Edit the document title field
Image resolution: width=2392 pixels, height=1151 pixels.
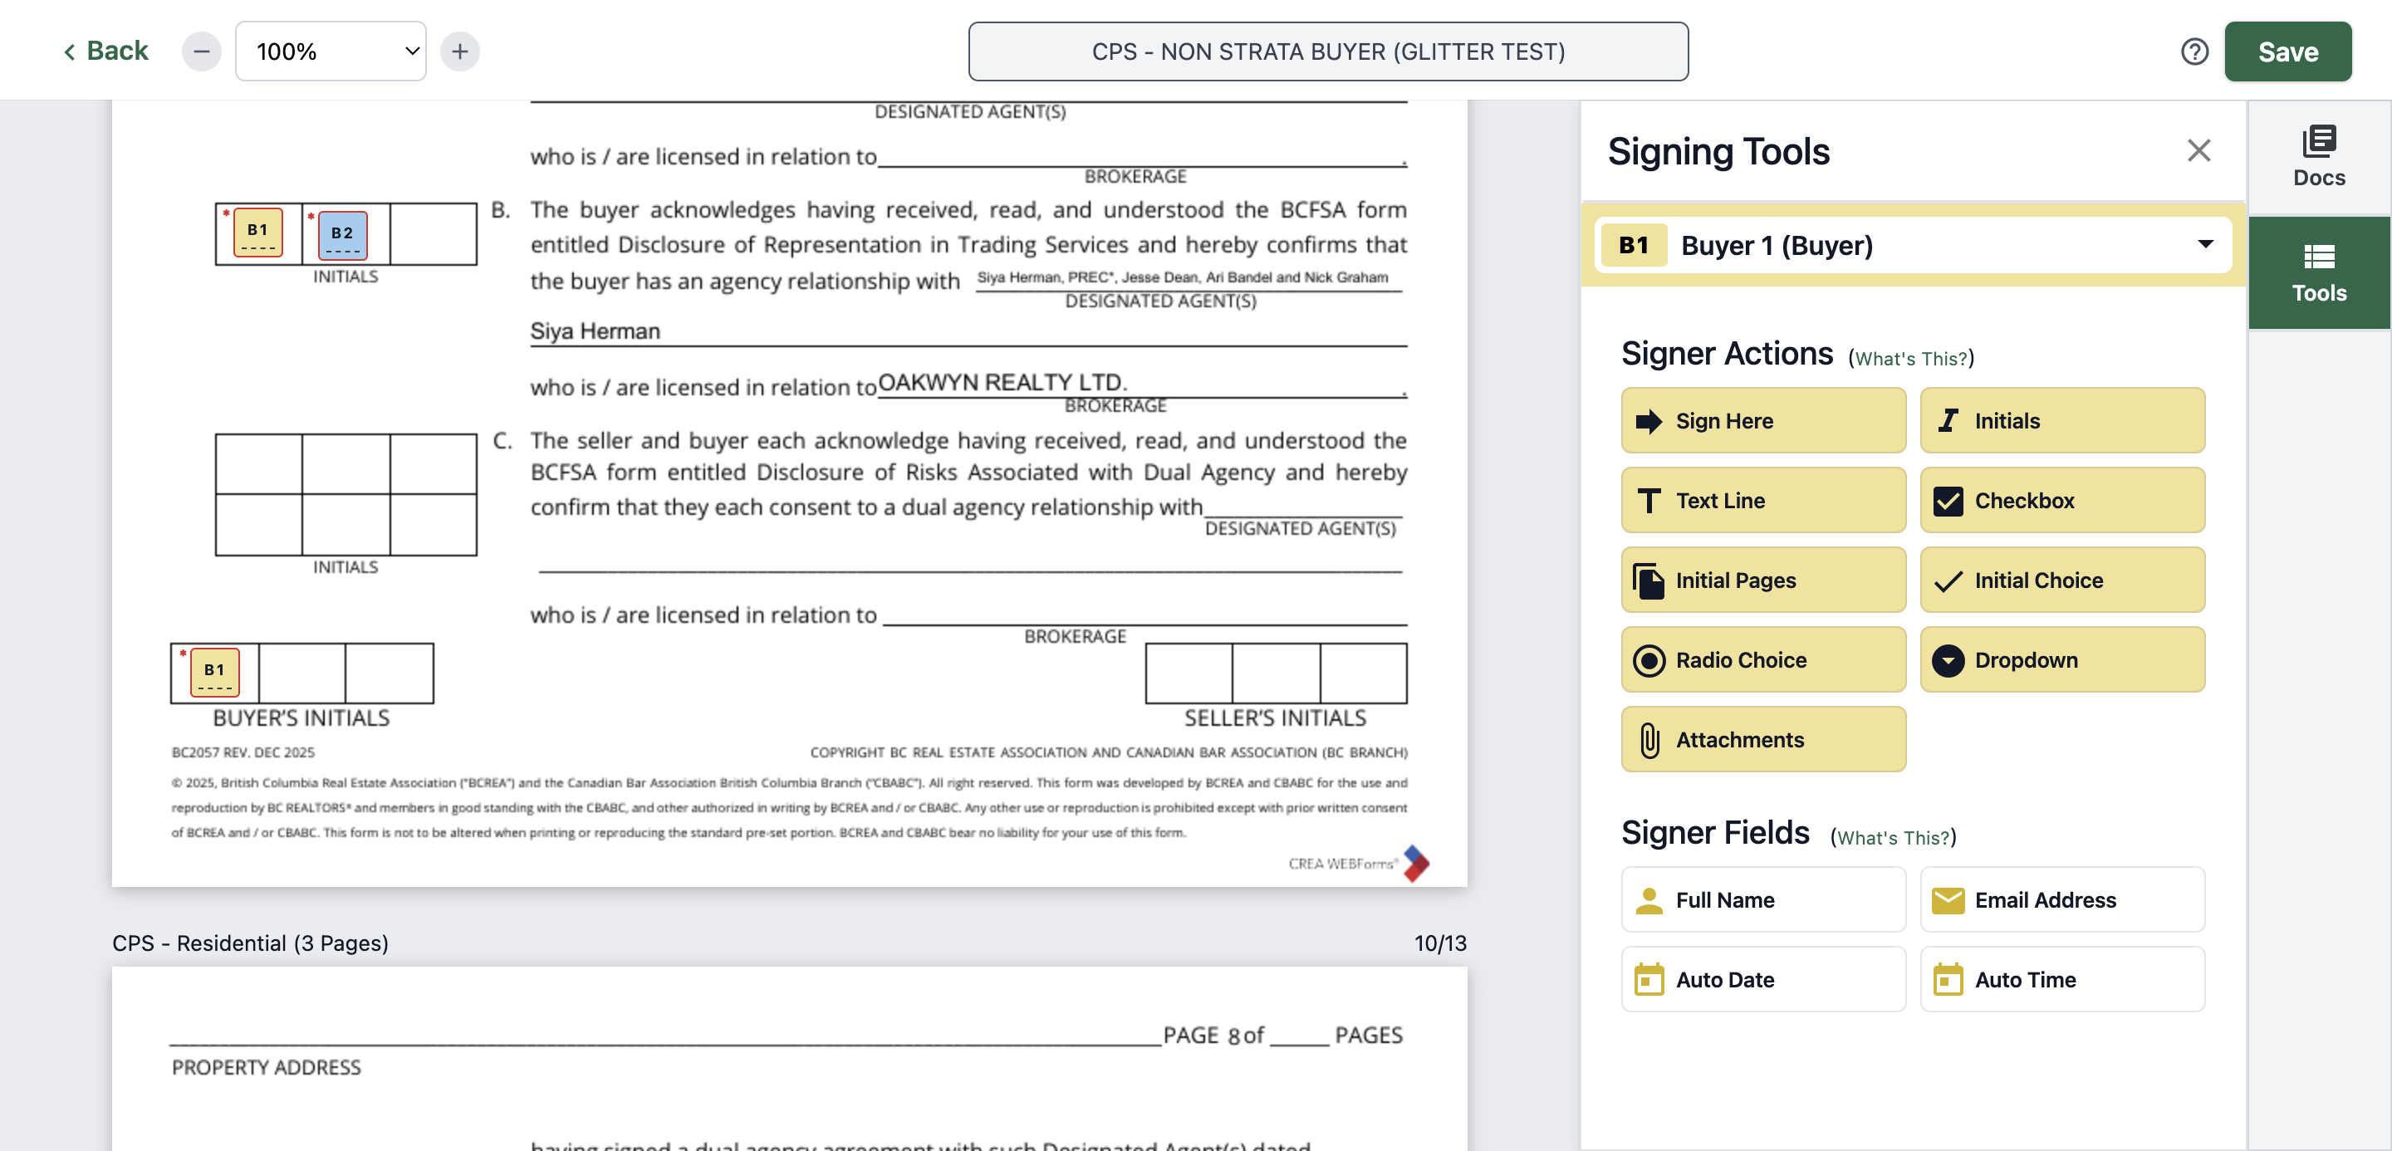coord(1328,51)
